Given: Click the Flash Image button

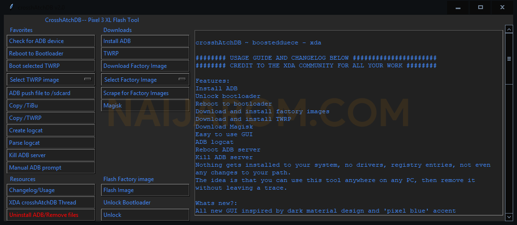Looking at the screenshot, I should (x=145, y=190).
